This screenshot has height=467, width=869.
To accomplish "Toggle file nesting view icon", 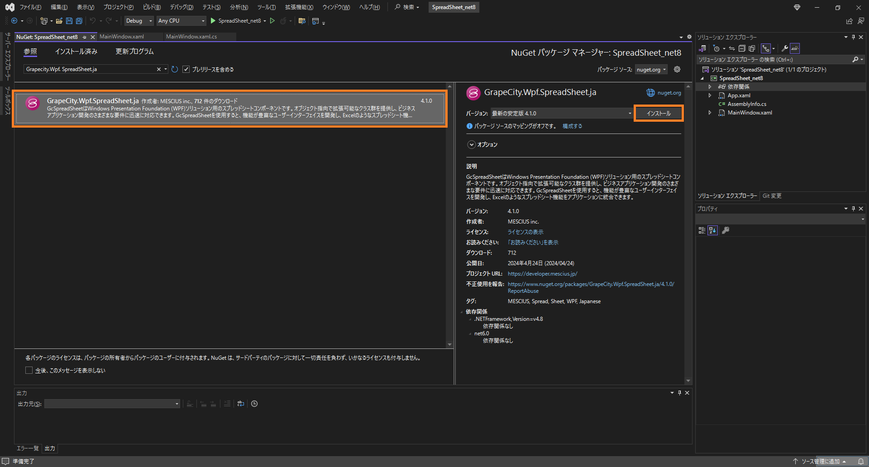I will (766, 48).
